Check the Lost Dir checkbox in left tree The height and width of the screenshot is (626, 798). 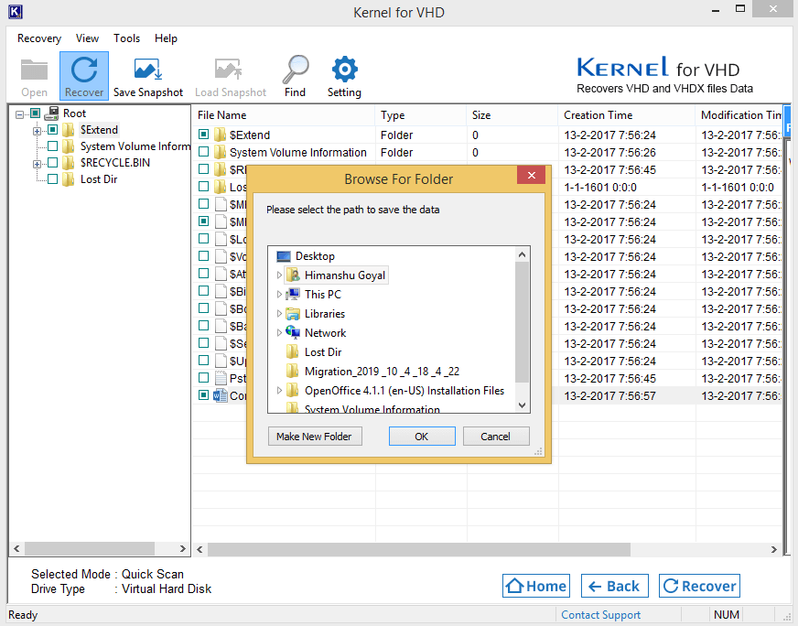coord(52,179)
